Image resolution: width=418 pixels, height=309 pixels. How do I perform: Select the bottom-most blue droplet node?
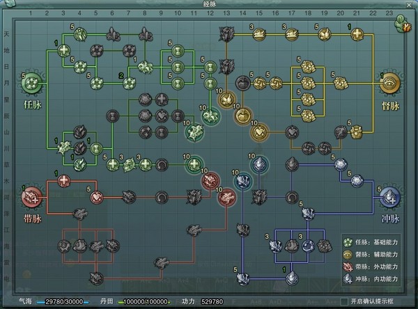coord(291,278)
